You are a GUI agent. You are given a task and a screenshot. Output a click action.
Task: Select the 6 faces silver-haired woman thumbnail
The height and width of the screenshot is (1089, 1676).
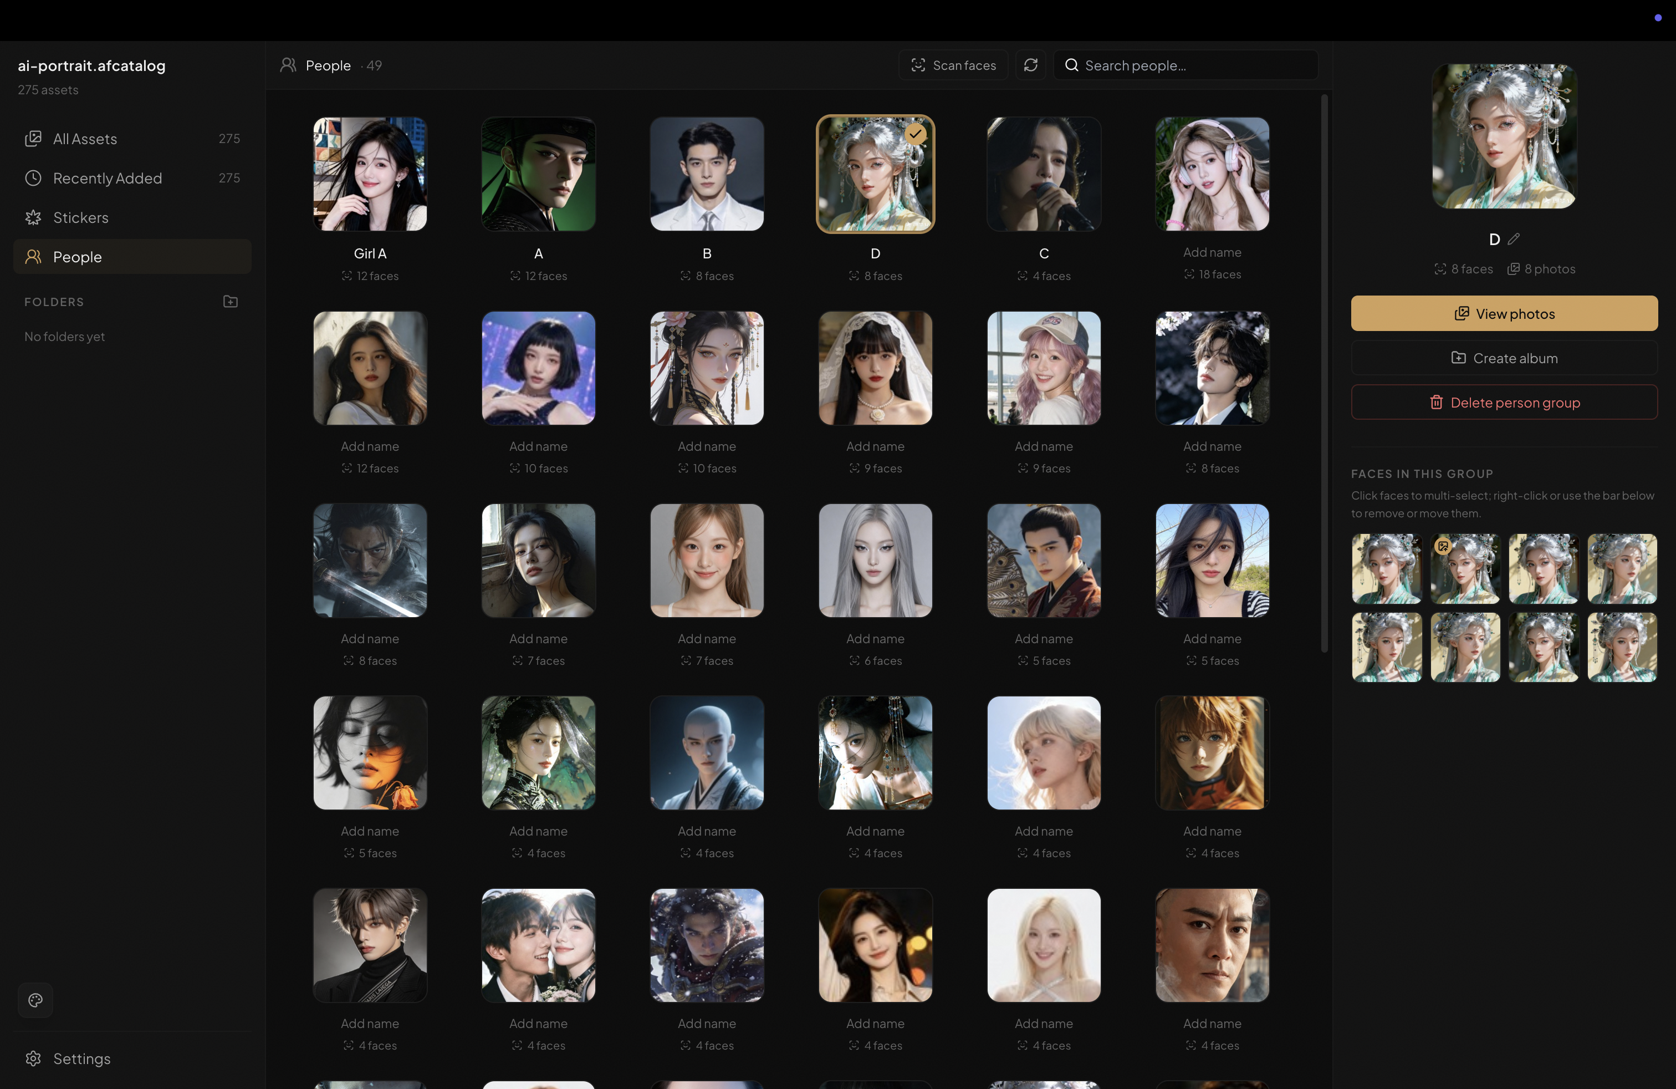click(x=875, y=560)
